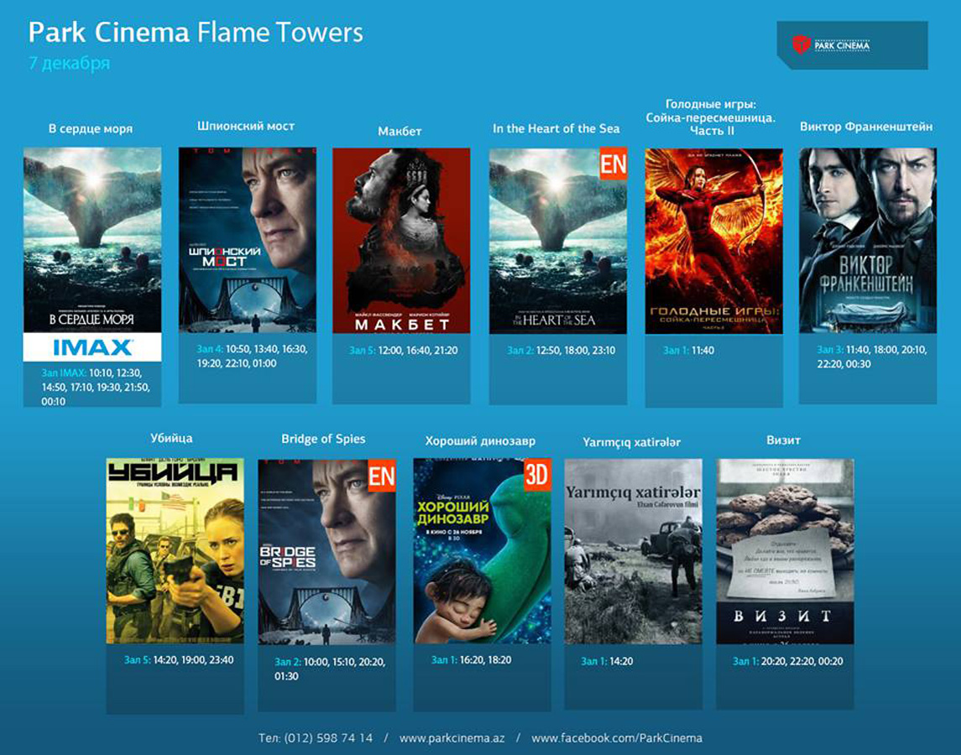Click the Park Cinema Flame Towers heading

click(x=196, y=33)
